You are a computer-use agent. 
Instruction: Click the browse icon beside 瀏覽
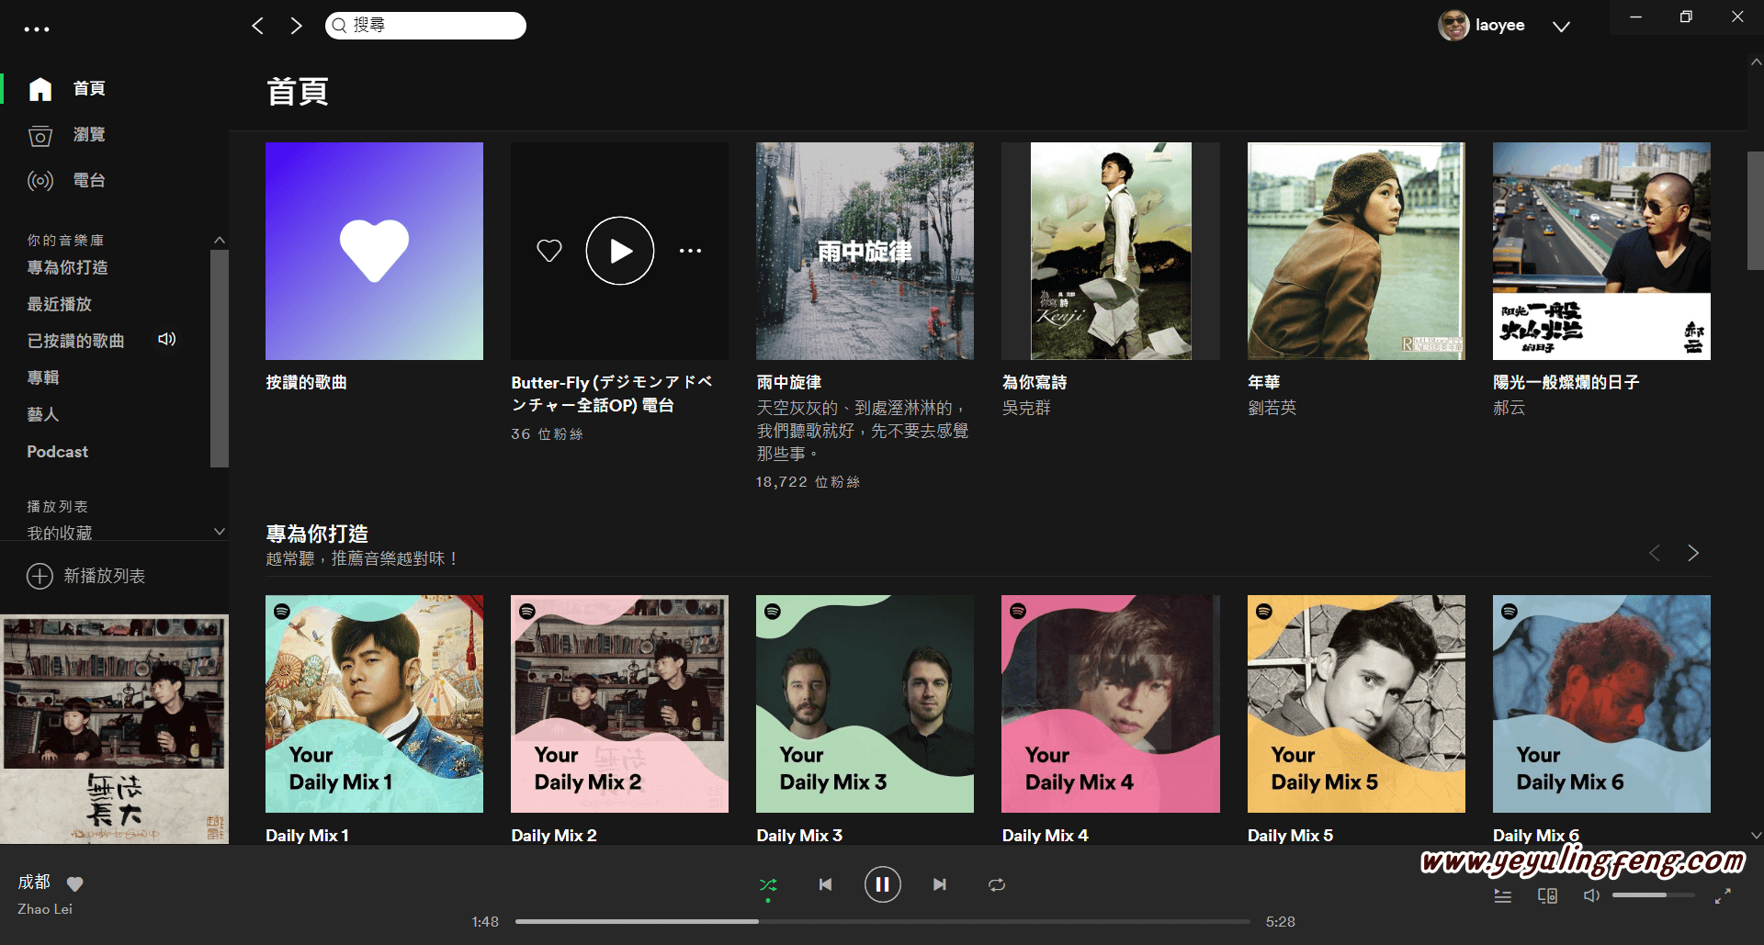40,136
